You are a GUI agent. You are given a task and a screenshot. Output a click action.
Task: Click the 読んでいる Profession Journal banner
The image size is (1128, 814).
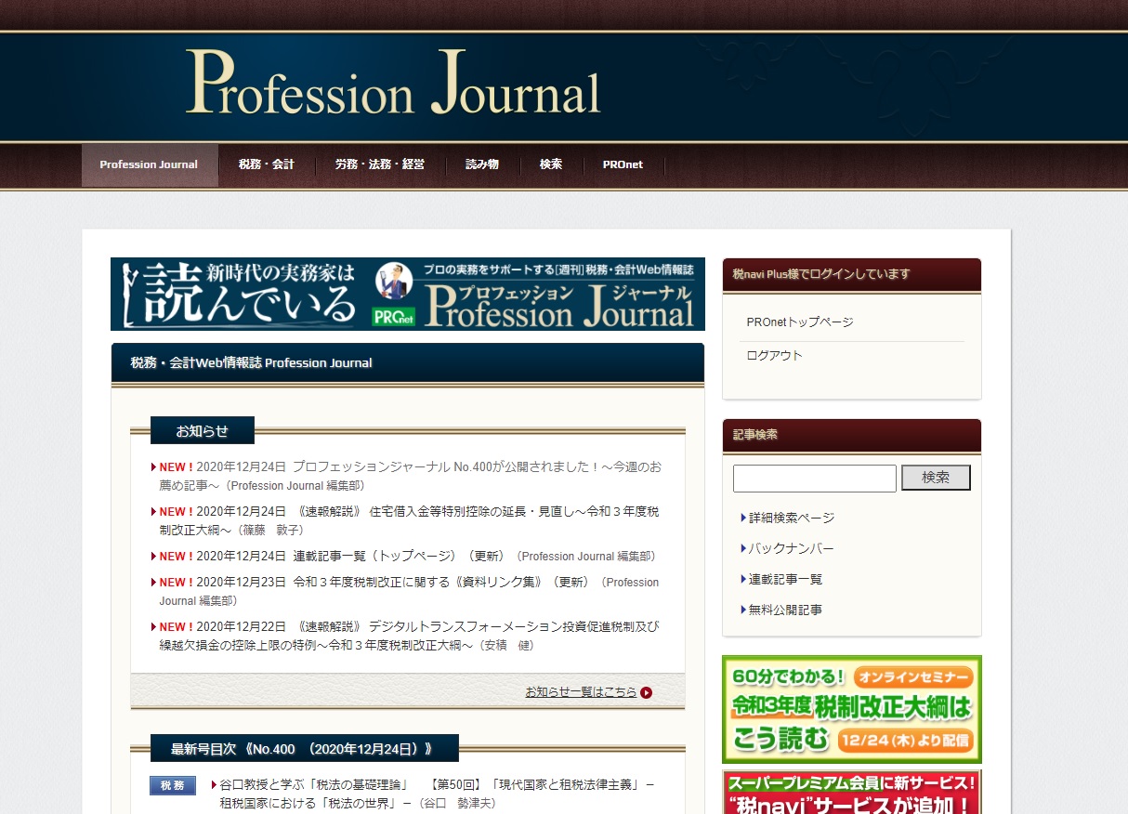pos(408,294)
